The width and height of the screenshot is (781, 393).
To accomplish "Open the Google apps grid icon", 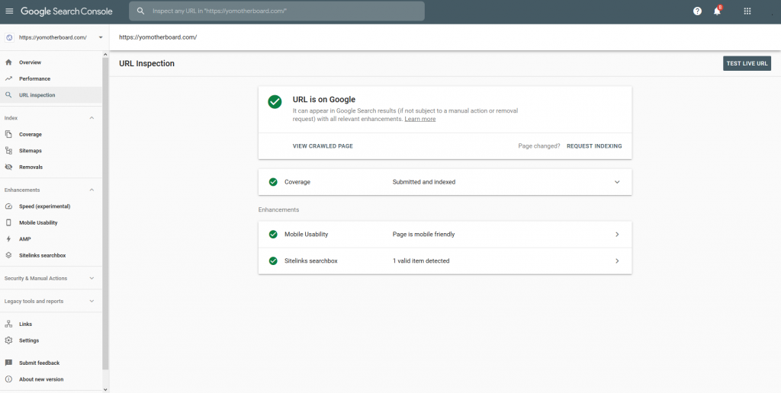I will (x=747, y=11).
